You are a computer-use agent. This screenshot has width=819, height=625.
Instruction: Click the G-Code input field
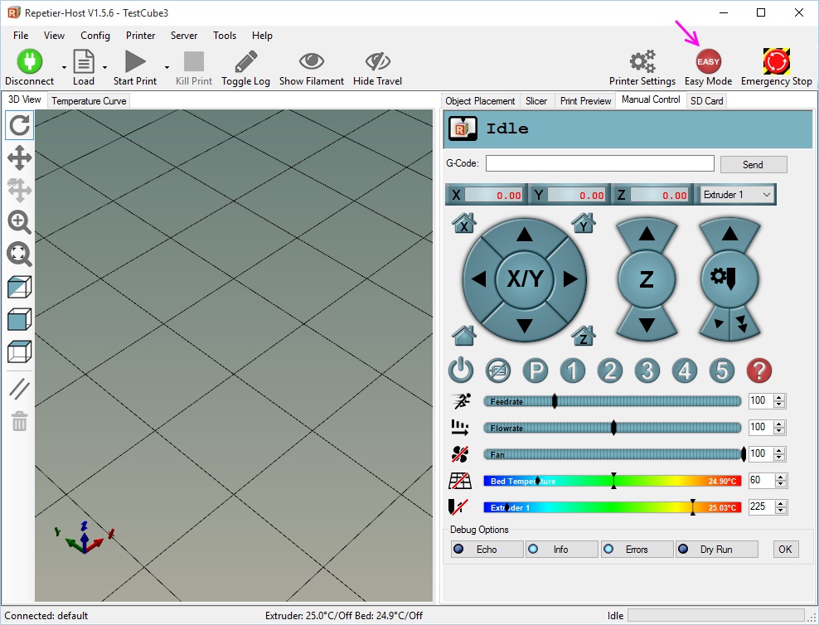(600, 163)
